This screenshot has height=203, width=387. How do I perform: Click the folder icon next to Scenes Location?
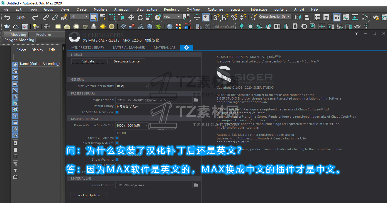196,185
